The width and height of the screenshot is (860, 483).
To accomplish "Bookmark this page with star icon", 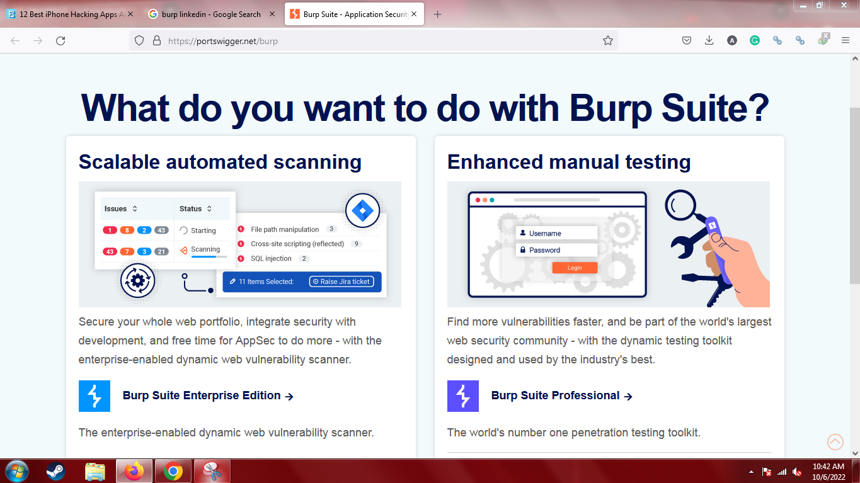I will (607, 40).
